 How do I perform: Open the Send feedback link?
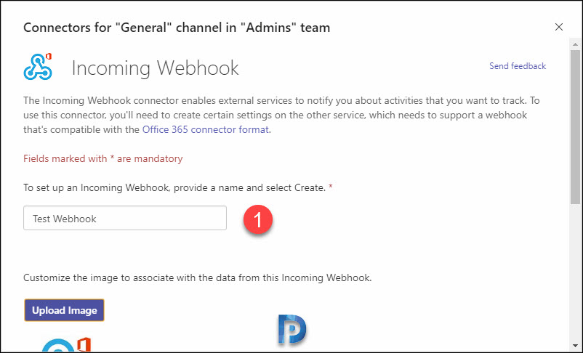point(517,66)
